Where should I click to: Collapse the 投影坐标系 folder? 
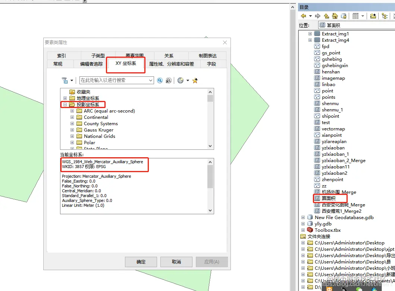coord(65,104)
